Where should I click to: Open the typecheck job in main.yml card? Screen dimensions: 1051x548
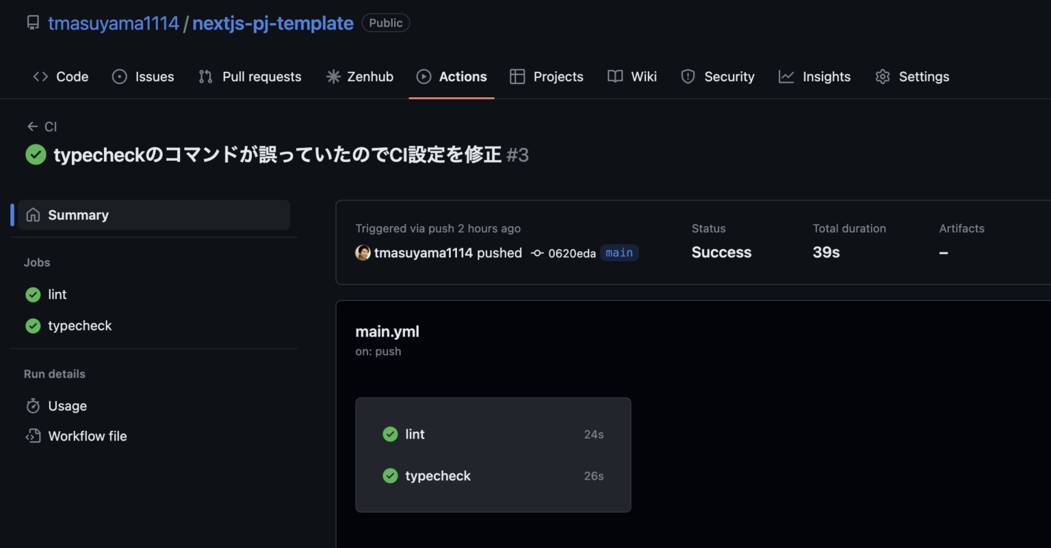click(438, 475)
